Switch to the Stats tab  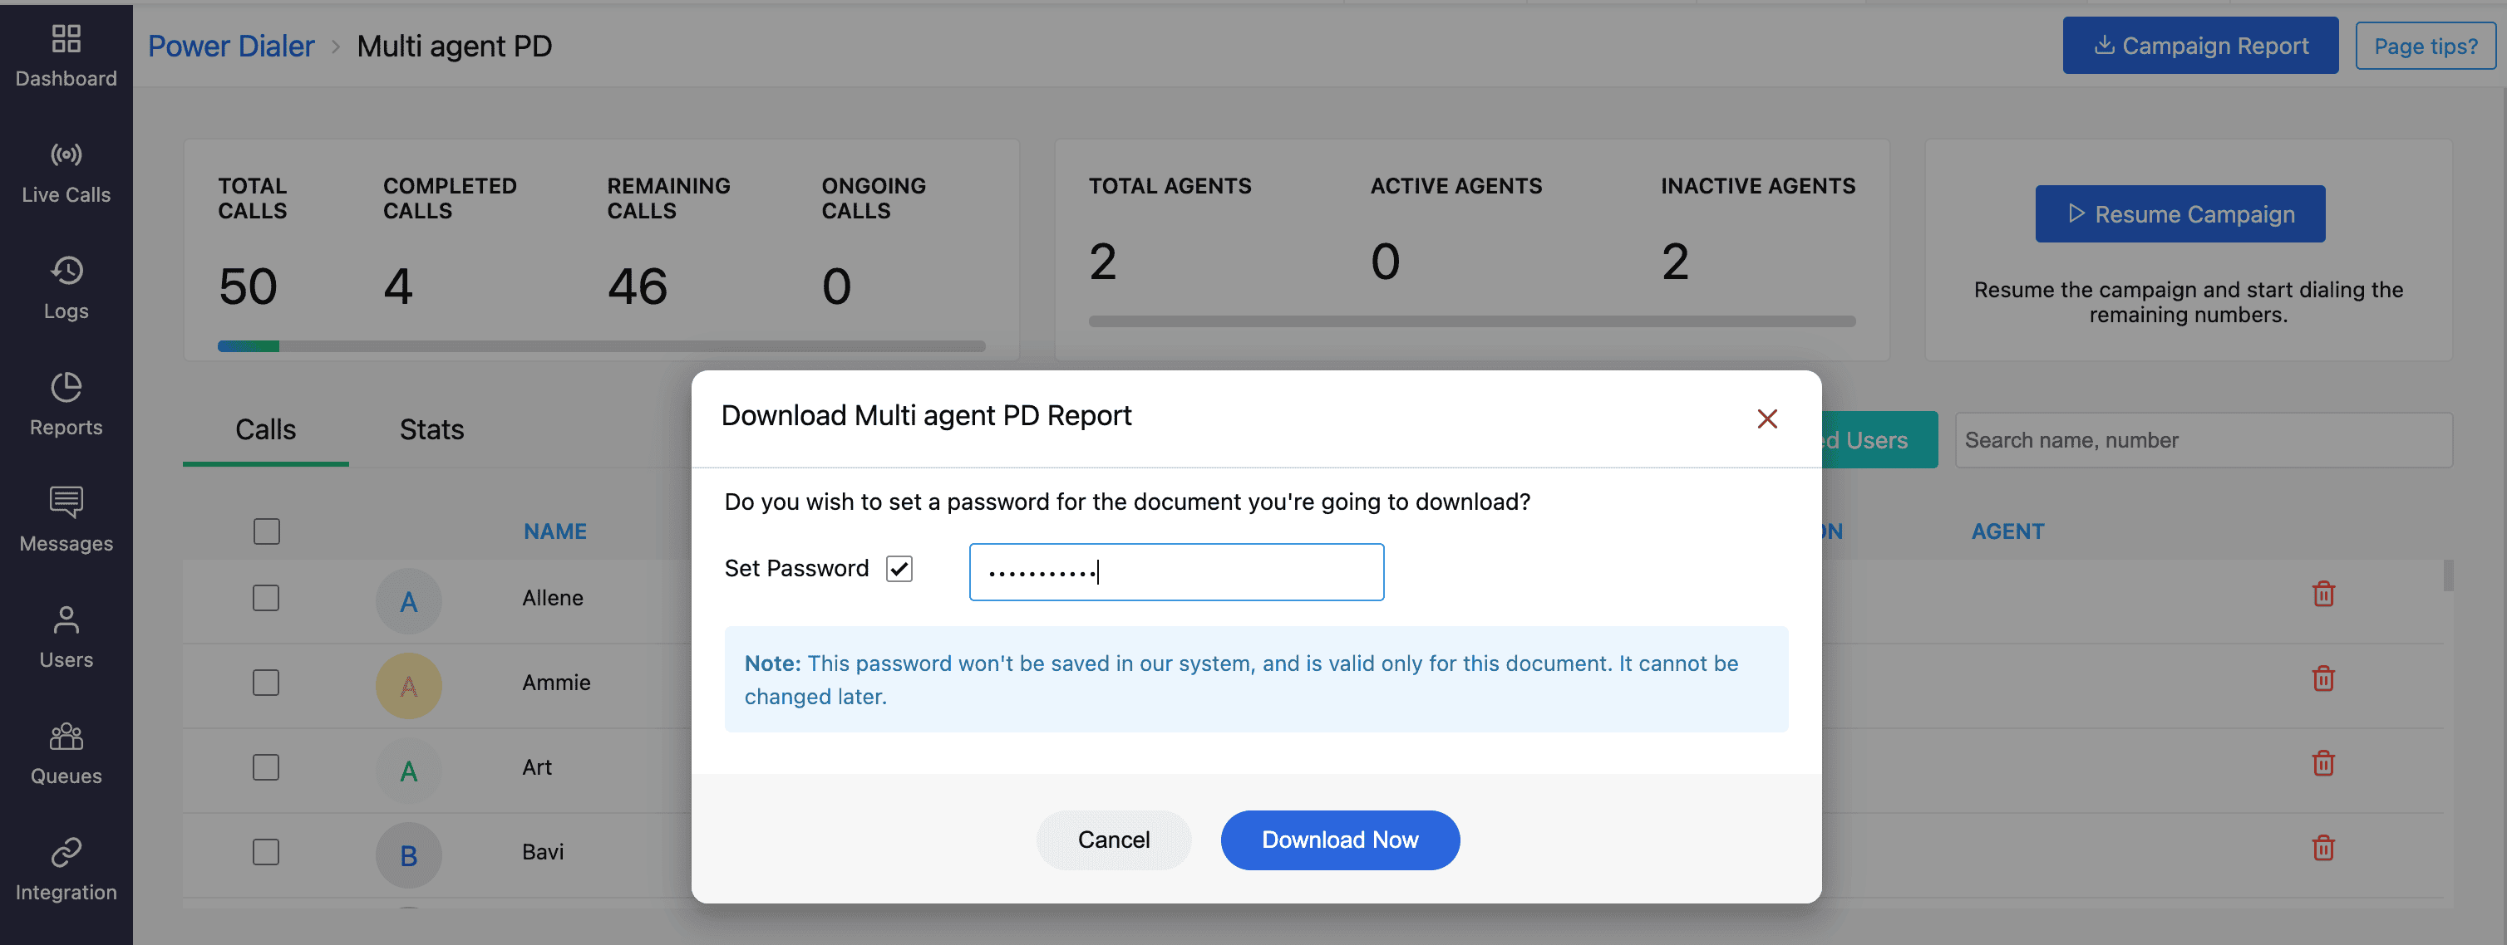tap(431, 429)
